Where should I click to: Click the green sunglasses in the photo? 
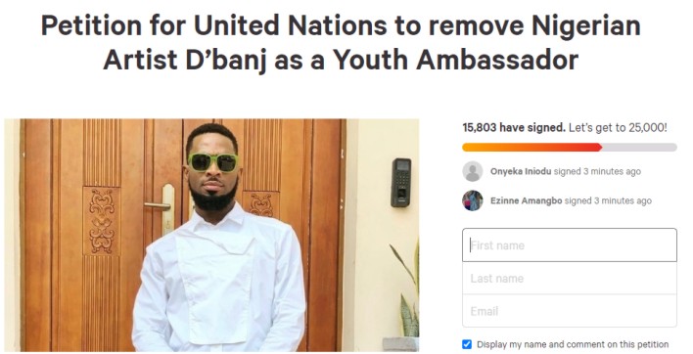[x=213, y=162]
